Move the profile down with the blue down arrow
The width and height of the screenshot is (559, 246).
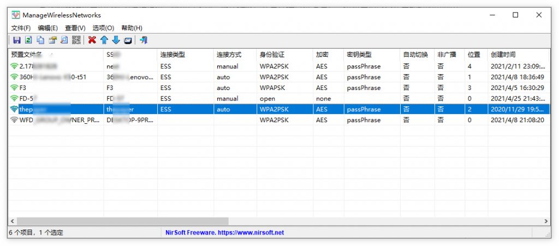(115, 40)
